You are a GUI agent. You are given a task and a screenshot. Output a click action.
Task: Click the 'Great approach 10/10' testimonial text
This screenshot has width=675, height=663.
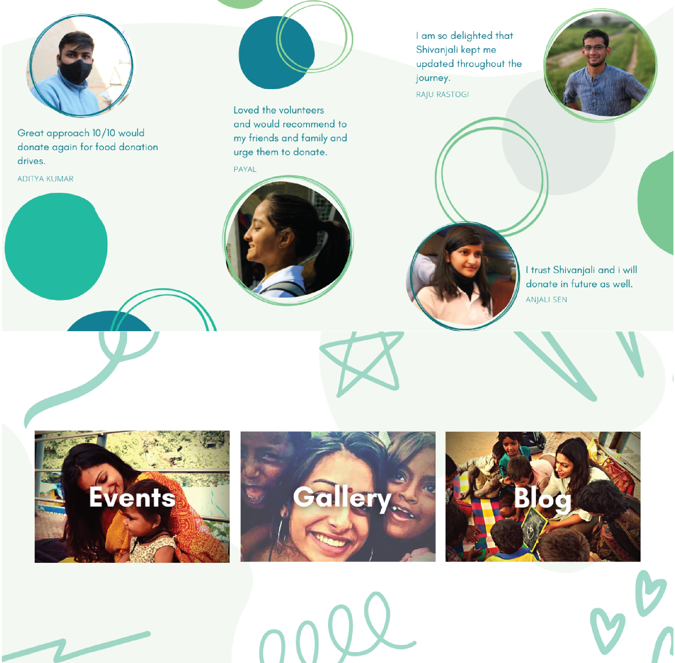88,147
